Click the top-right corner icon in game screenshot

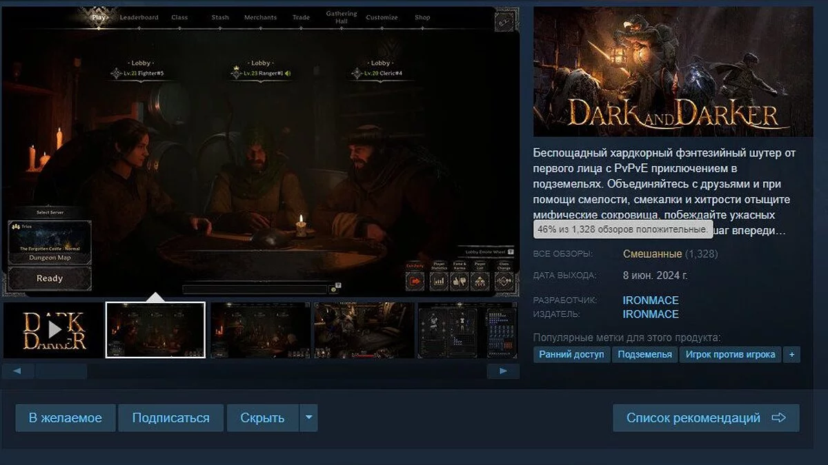tap(504, 21)
